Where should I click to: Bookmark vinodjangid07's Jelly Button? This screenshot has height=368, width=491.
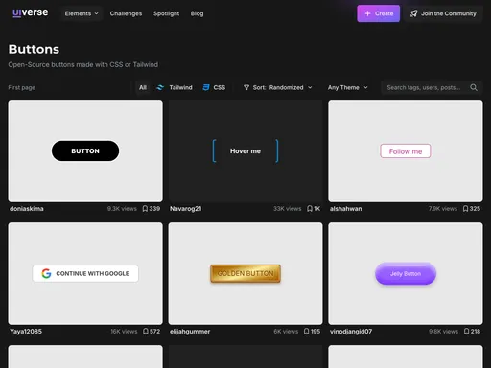tap(466, 332)
